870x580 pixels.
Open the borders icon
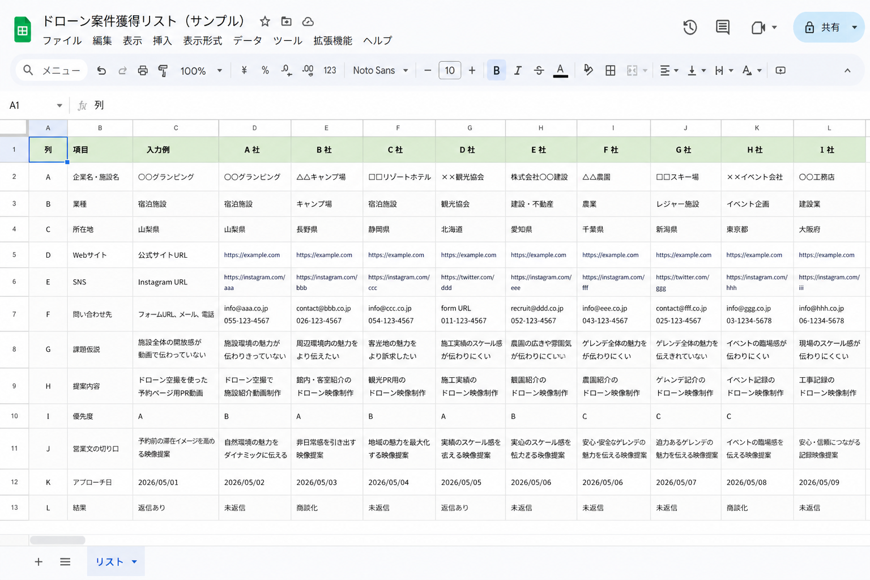(x=610, y=70)
